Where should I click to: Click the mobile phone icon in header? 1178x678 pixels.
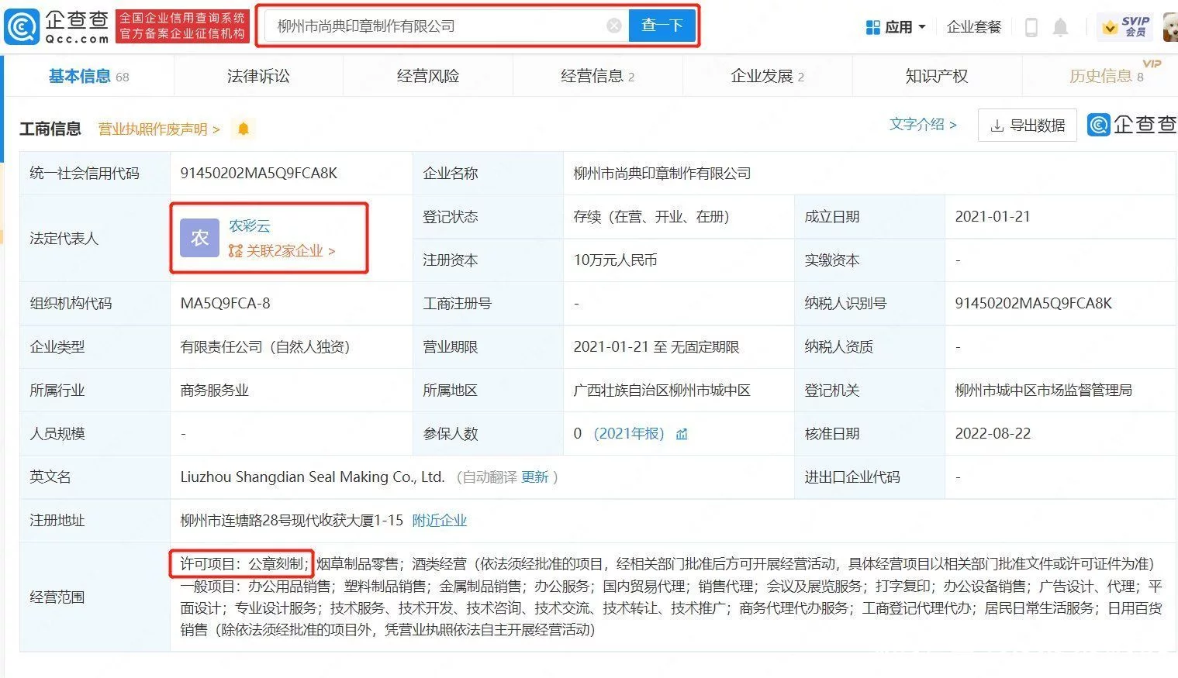tap(1031, 27)
